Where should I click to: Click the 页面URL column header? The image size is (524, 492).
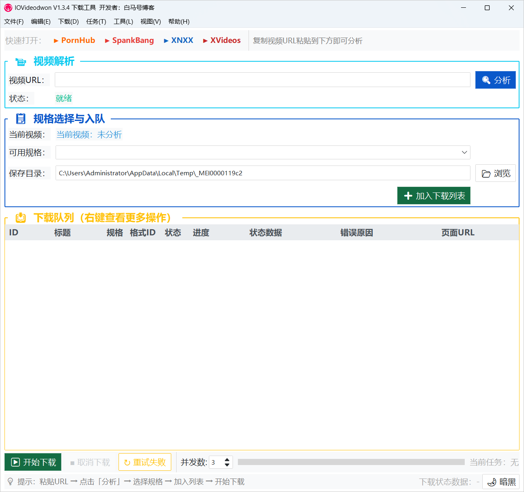[458, 233]
